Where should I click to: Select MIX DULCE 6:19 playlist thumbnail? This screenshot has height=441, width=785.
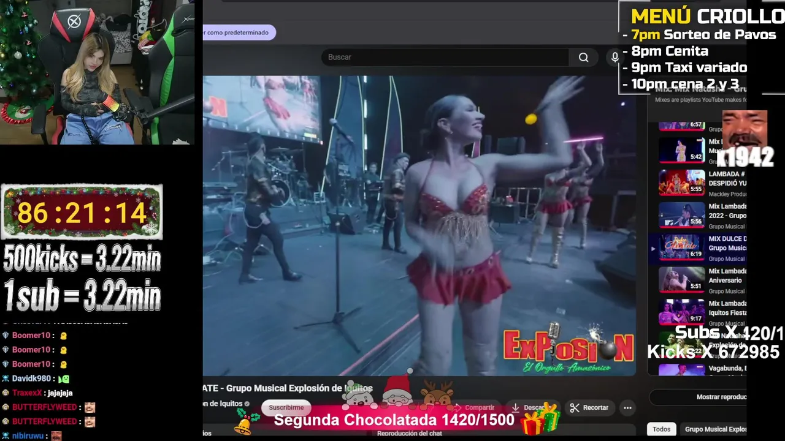pyautogui.click(x=682, y=247)
